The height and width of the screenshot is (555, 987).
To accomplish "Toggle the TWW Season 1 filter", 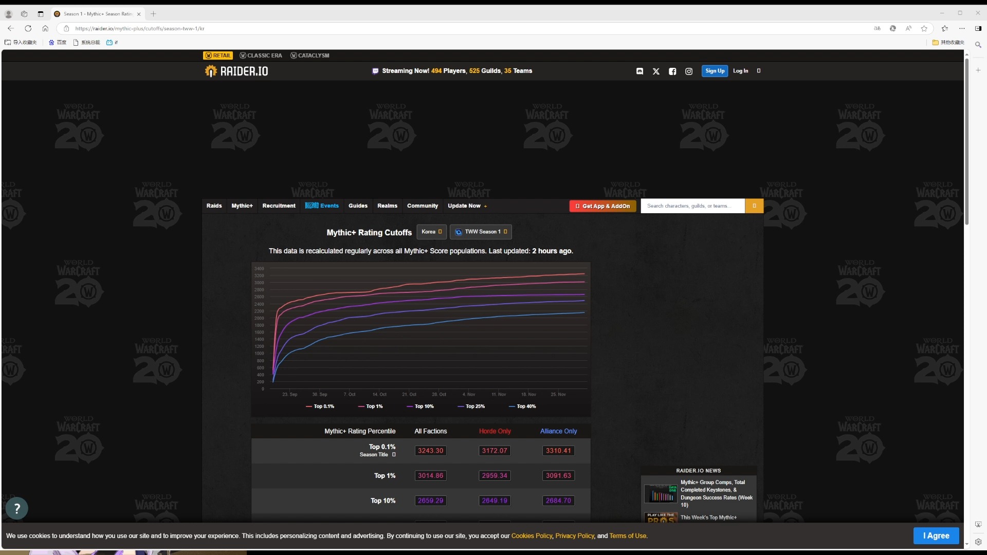I will [481, 231].
